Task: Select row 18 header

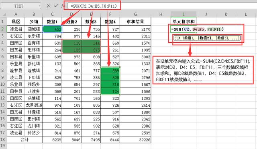Action: [x=3, y=140]
